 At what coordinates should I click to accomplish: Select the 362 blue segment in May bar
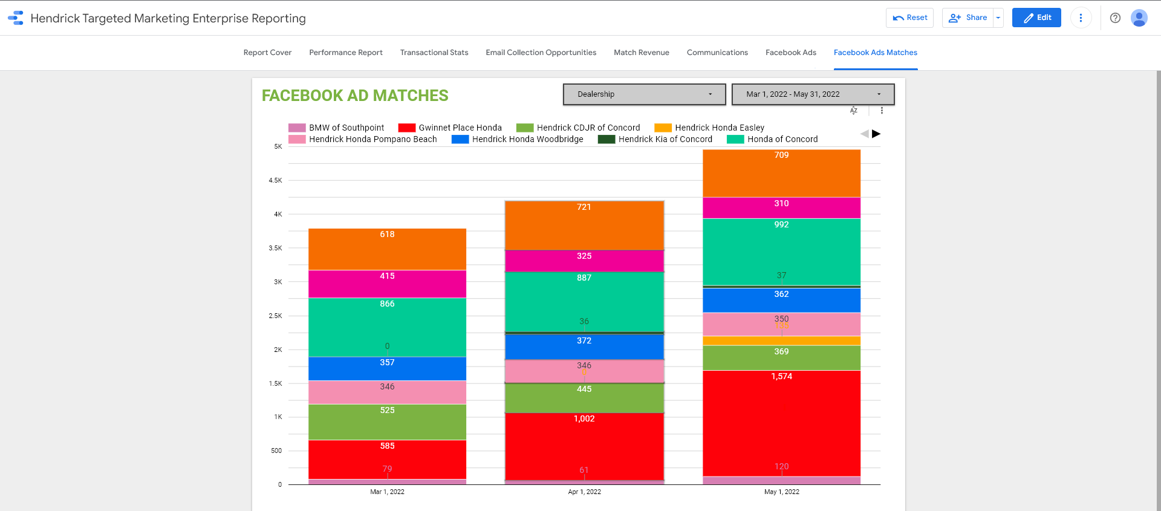point(781,301)
